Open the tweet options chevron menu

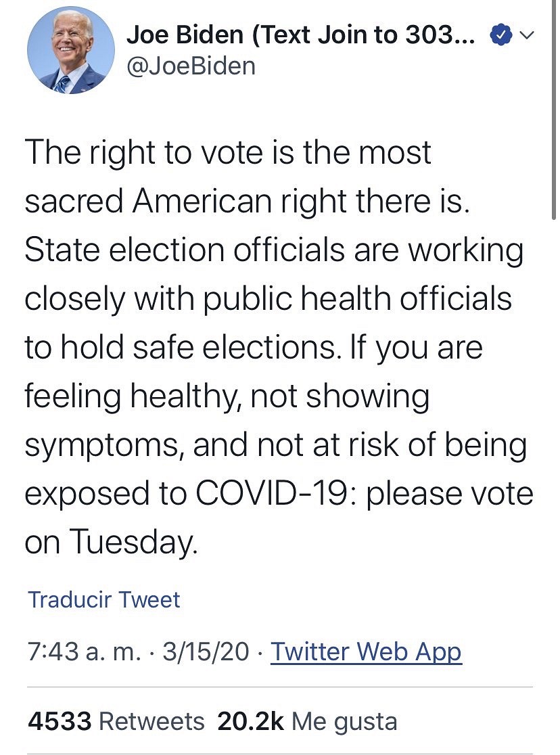point(528,36)
